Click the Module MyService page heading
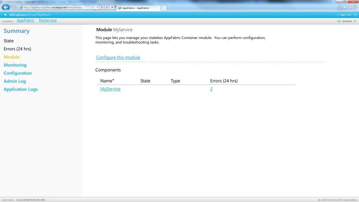359x202 pixels. pyautogui.click(x=114, y=30)
